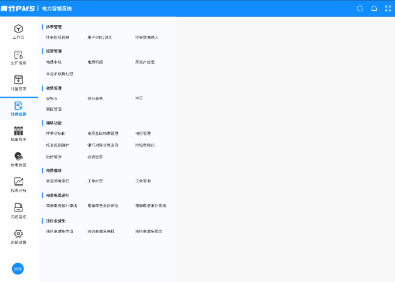Open 工单查询 under 电费催收
The image size is (395, 282).
point(143,181)
